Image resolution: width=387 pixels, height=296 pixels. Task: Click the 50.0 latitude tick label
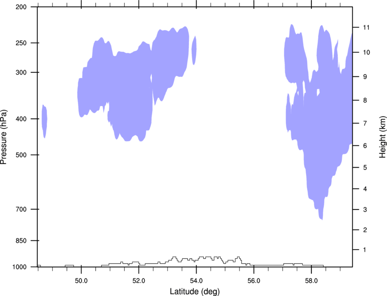81,281
